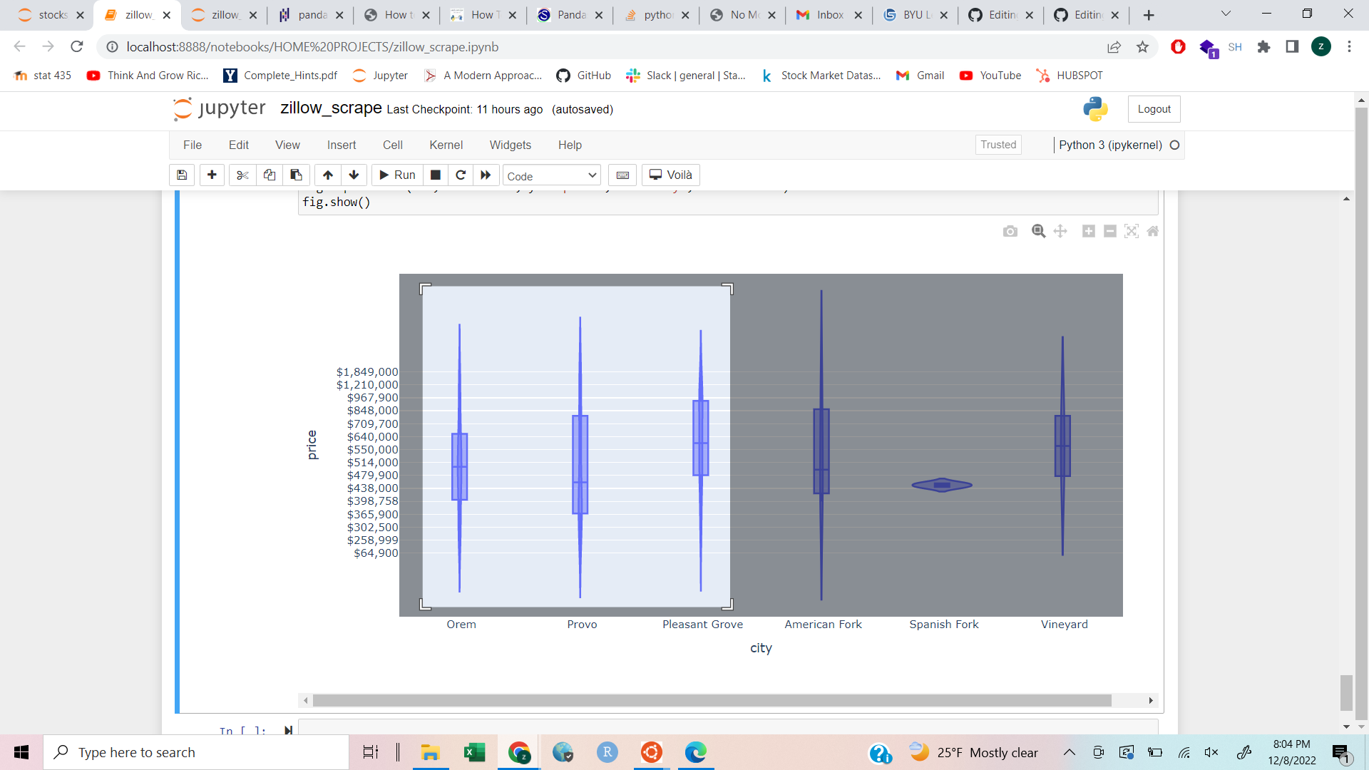The image size is (1369, 770).
Task: Show hidden system tray icons
Action: click(1069, 752)
